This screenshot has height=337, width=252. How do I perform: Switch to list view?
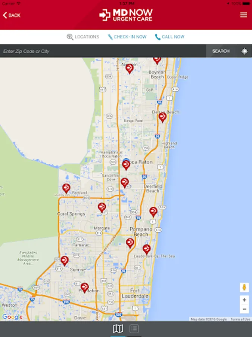134,329
